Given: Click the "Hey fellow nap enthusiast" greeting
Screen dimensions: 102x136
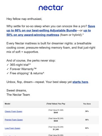Looking at the screenshot, I should pos(24,19).
